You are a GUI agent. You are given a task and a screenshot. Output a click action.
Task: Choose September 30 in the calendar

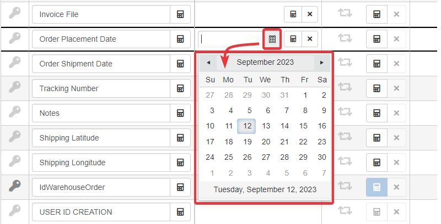coord(322,158)
